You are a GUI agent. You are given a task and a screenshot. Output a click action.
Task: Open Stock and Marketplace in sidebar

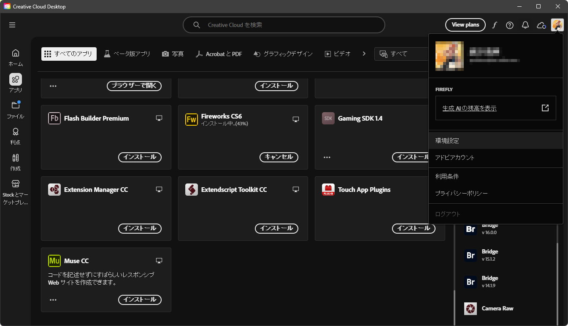click(16, 192)
